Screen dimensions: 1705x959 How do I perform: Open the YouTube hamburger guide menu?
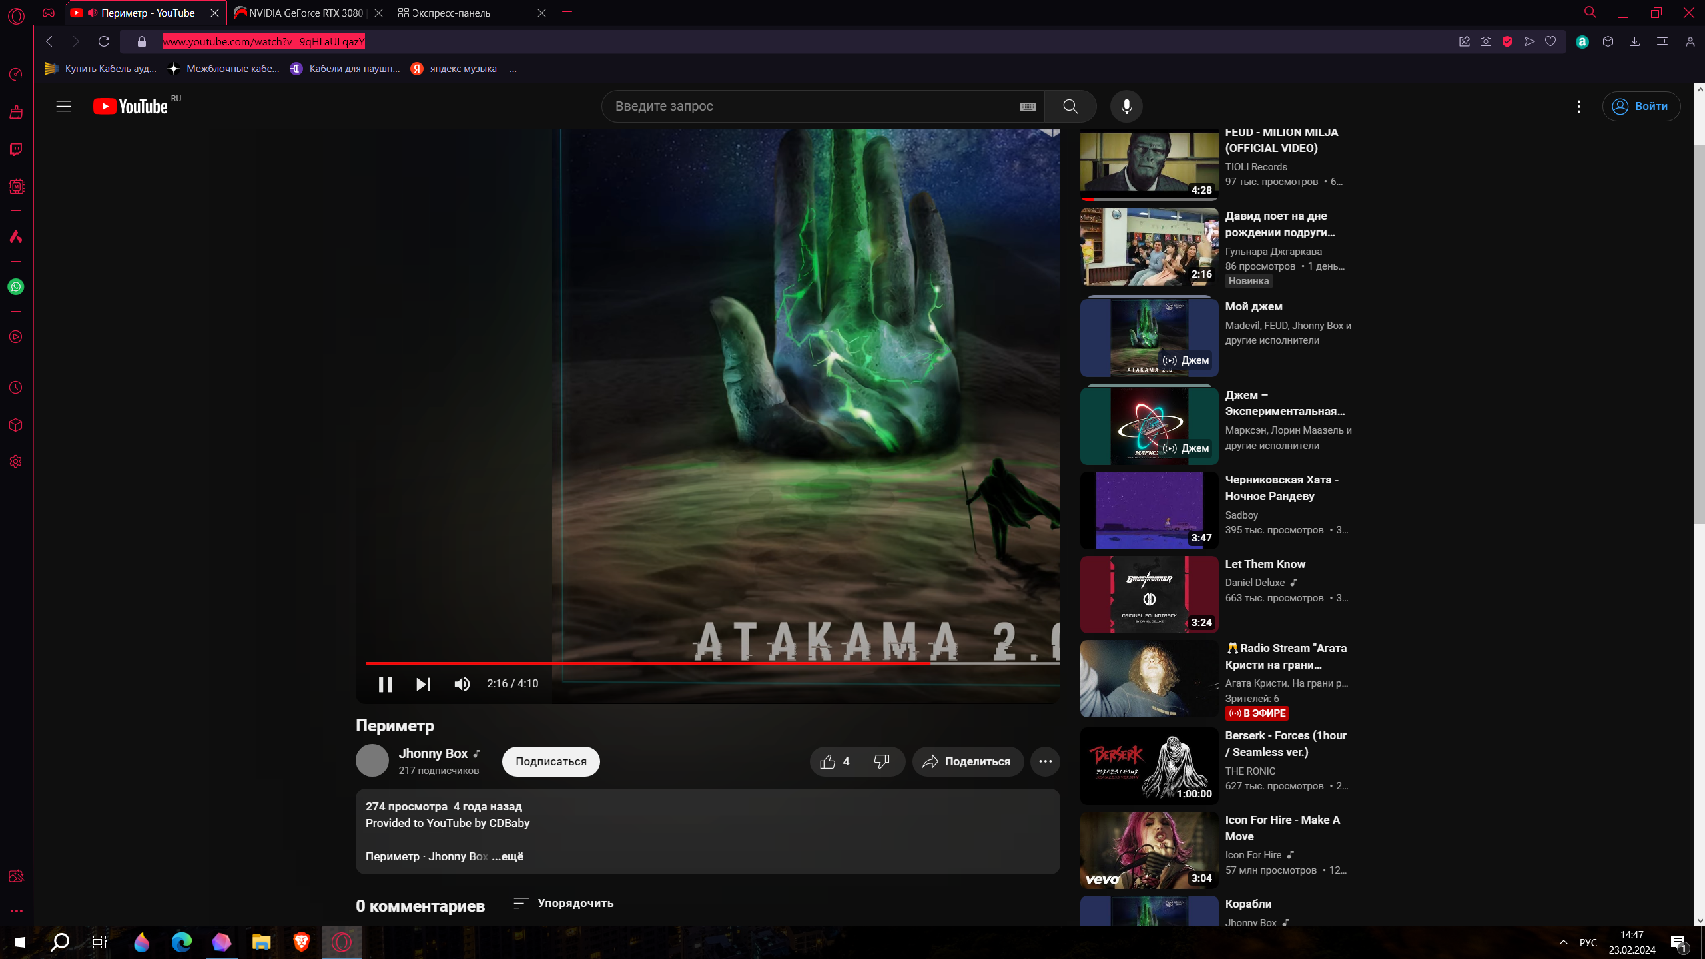coord(63,107)
